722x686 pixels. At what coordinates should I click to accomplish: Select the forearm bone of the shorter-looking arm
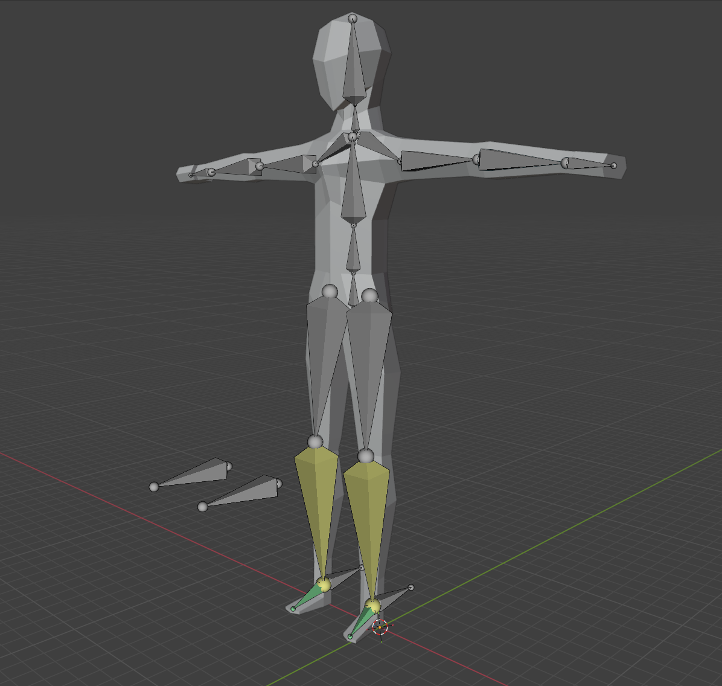pyautogui.click(x=237, y=168)
